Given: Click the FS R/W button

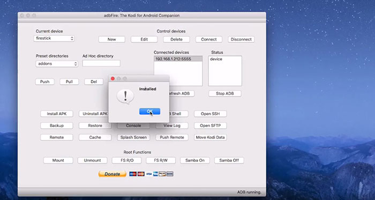Looking at the screenshot, I should point(161,160).
